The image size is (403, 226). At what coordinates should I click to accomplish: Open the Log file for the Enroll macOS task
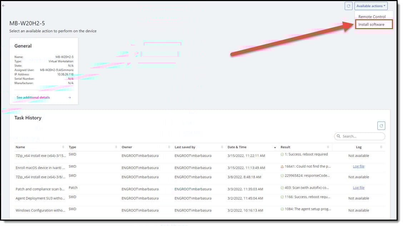(x=359, y=166)
